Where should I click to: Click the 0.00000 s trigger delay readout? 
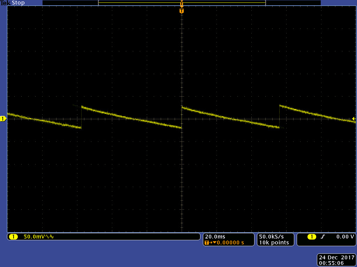(230, 243)
